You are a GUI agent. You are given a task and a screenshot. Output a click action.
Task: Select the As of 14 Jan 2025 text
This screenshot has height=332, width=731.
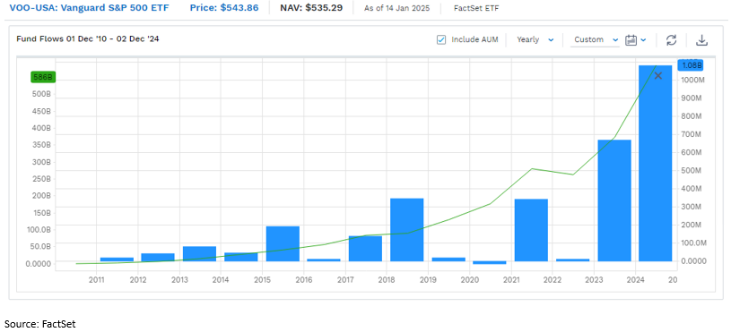[x=396, y=8]
